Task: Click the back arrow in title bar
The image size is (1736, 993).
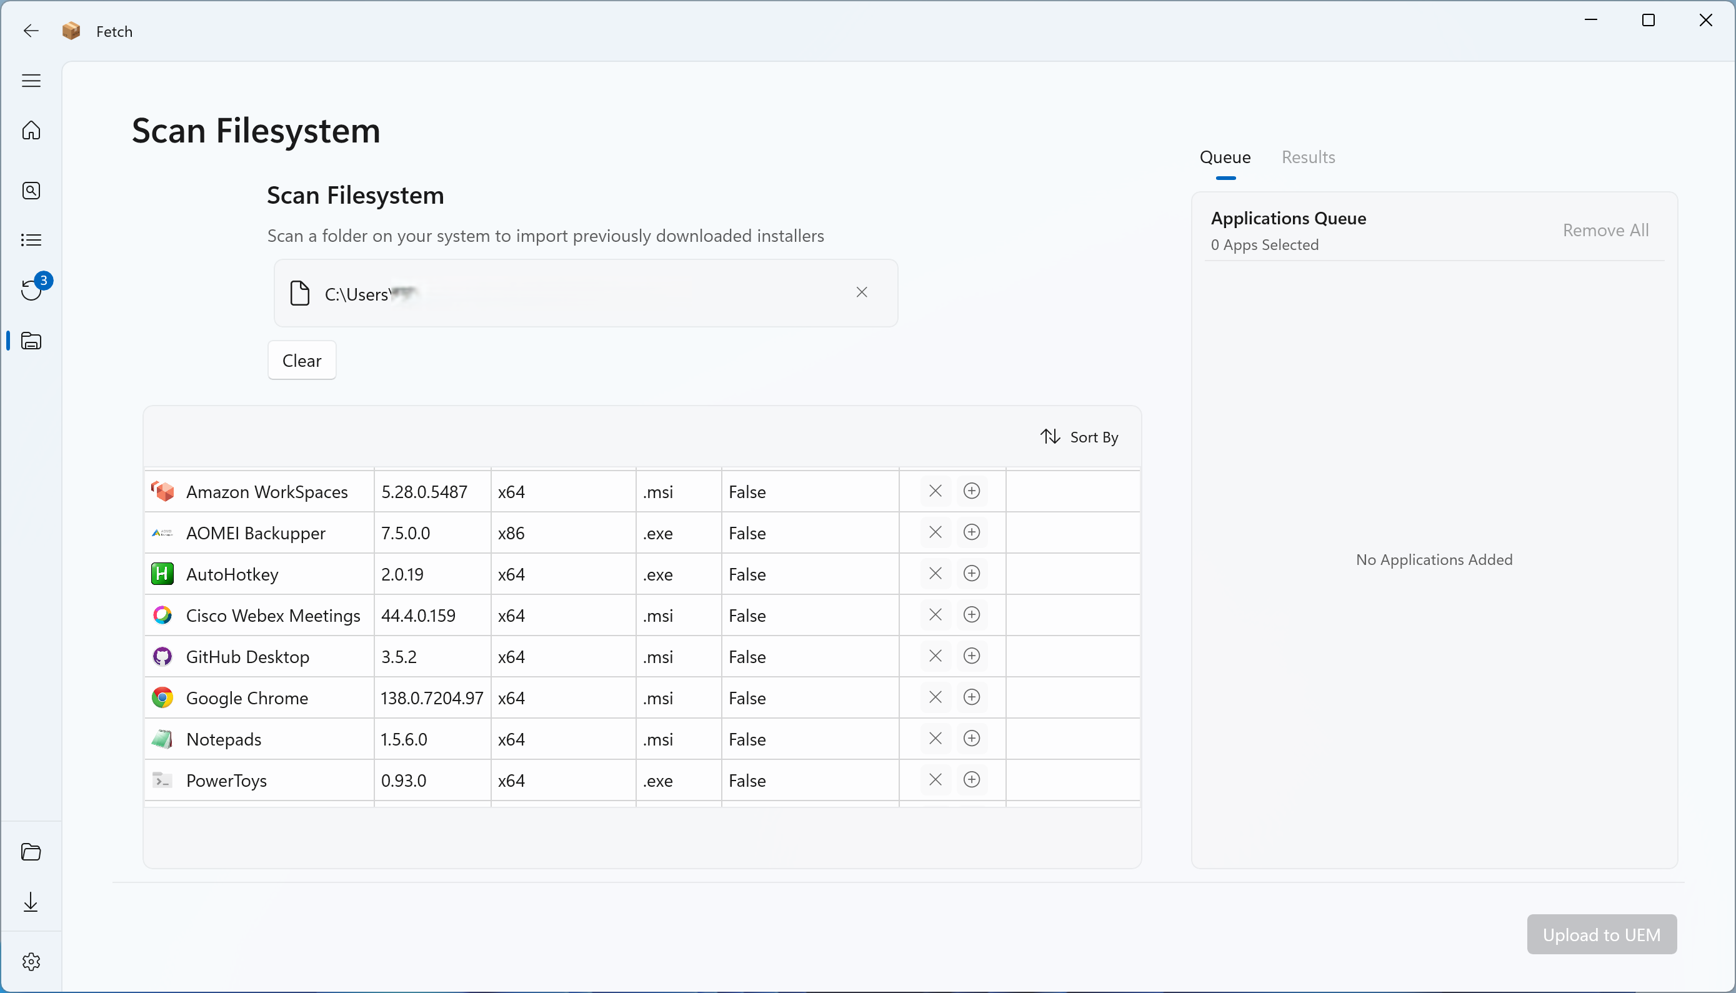Action: pyautogui.click(x=31, y=31)
